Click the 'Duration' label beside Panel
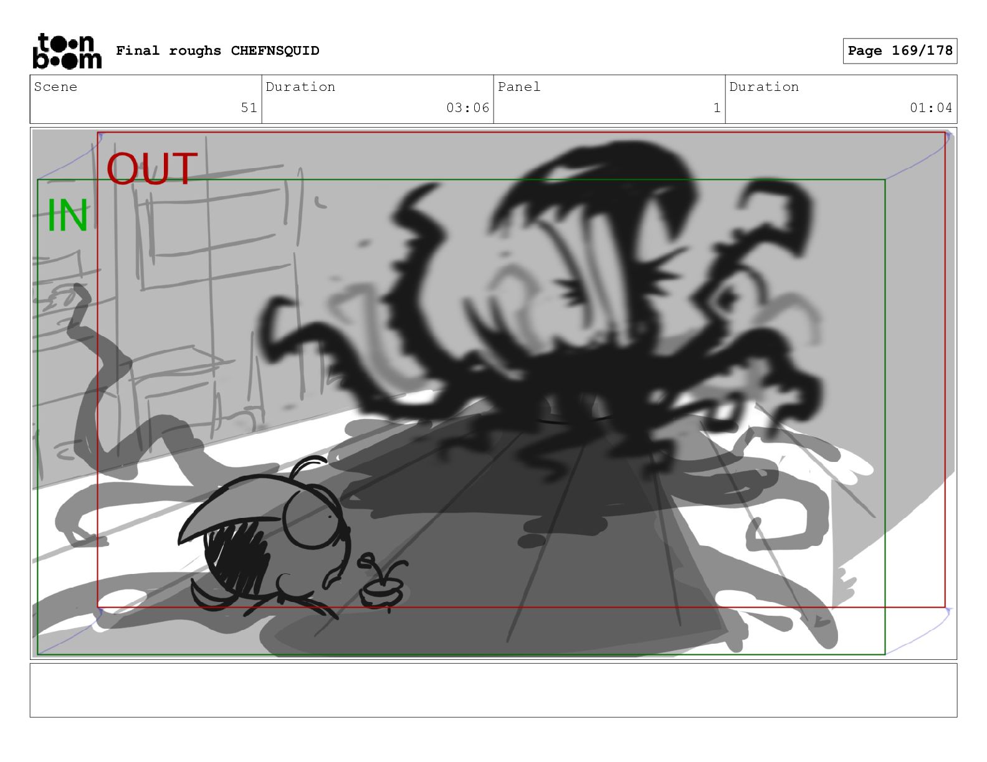Image resolution: width=987 pixels, height=762 pixels. pyautogui.click(x=764, y=87)
